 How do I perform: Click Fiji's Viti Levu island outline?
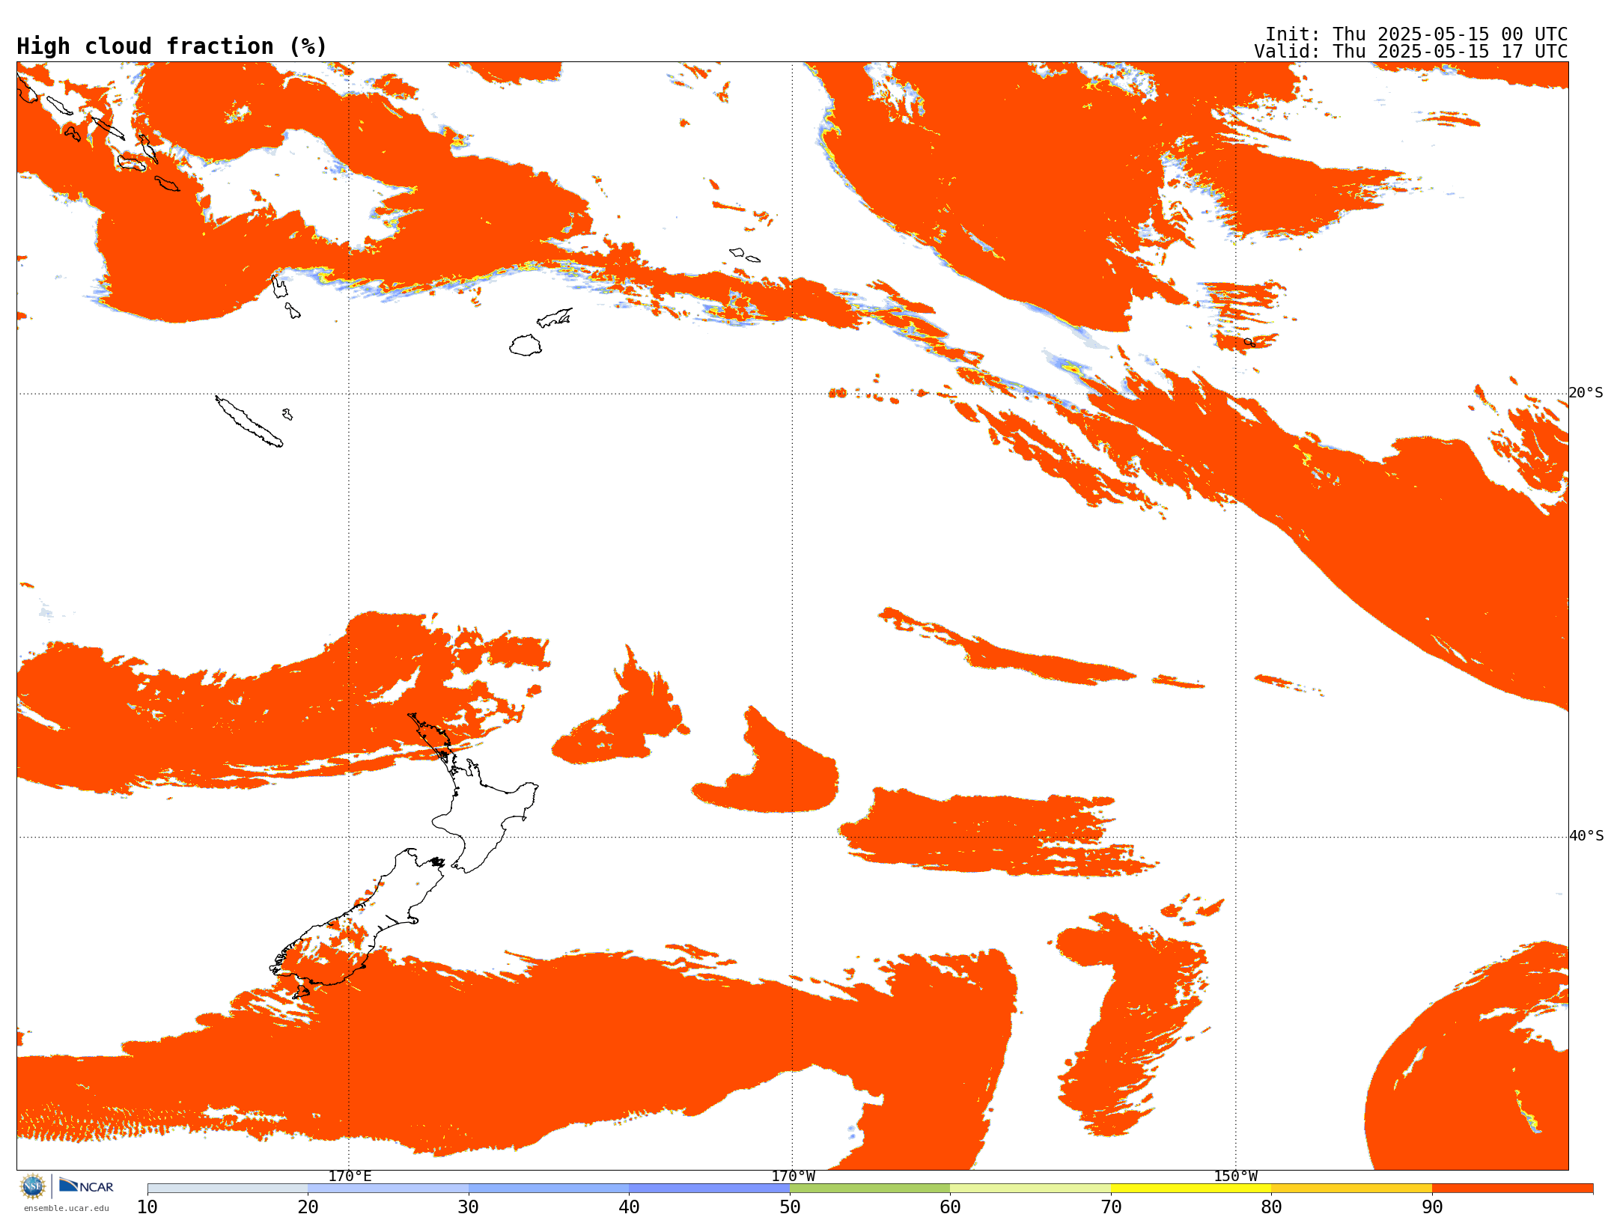(x=526, y=345)
